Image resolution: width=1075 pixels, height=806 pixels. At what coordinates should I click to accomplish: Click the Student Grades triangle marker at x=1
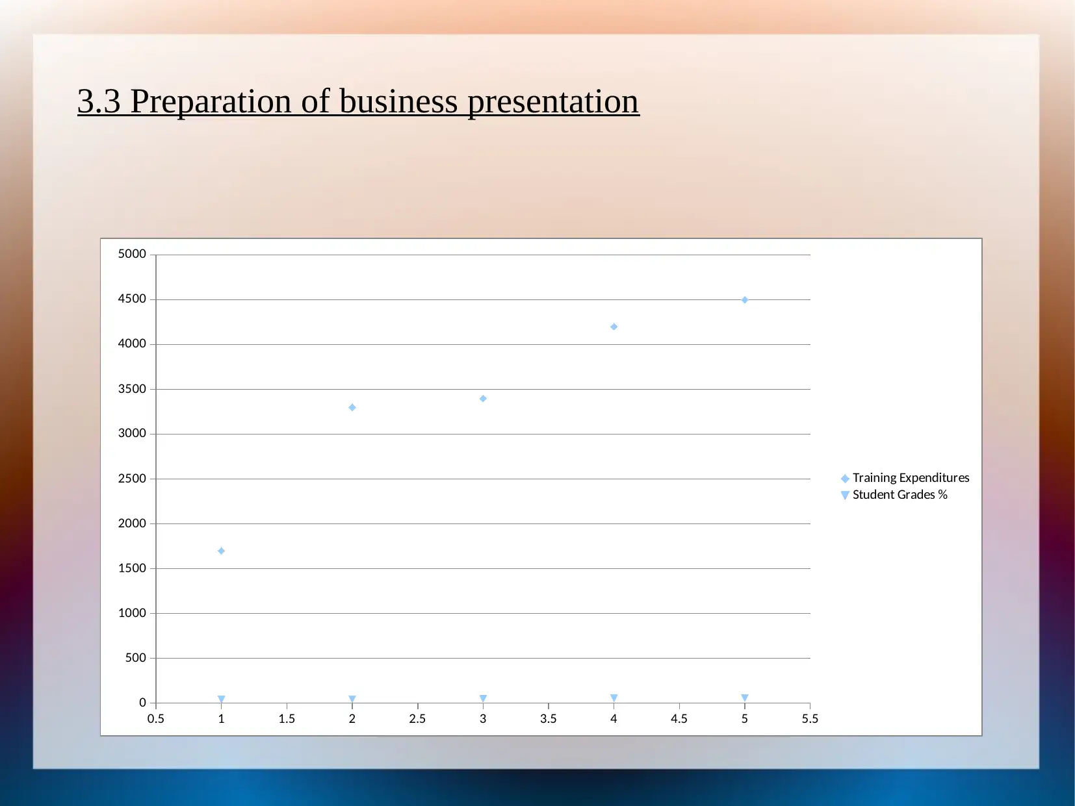(x=221, y=699)
